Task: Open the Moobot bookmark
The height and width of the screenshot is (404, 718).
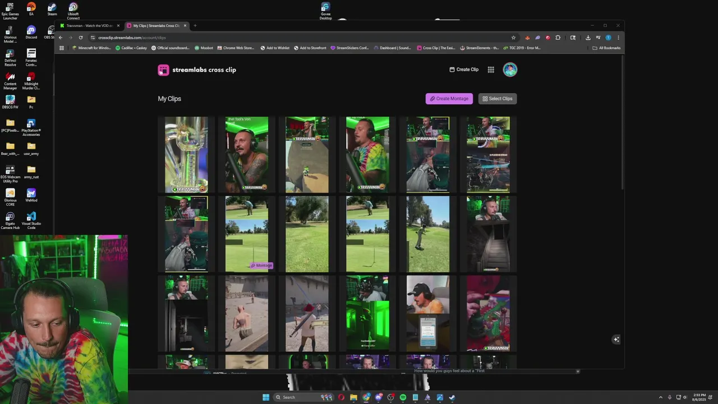Action: point(204,48)
